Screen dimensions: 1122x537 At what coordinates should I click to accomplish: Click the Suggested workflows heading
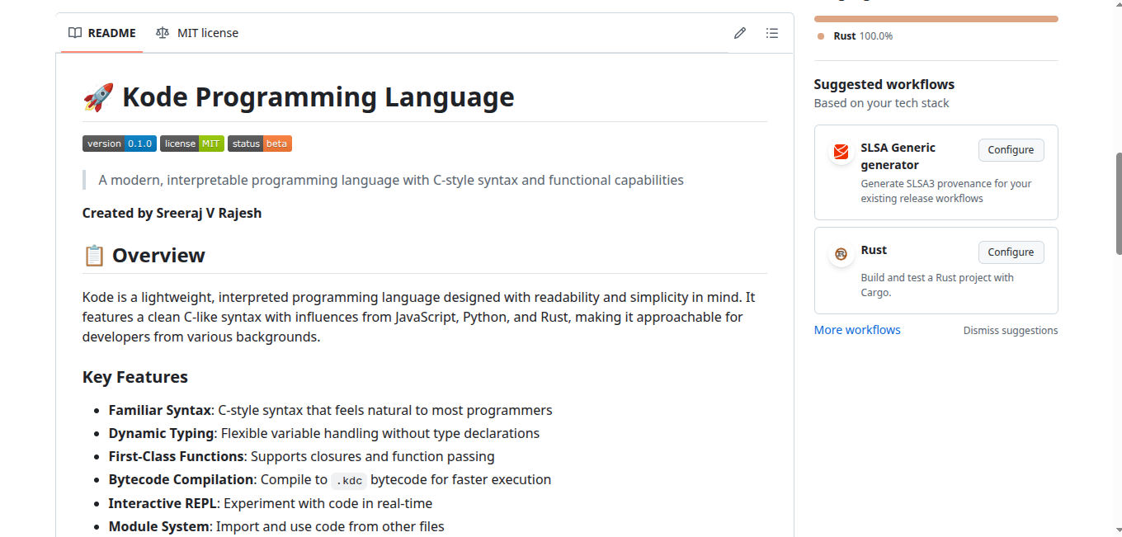tap(884, 84)
